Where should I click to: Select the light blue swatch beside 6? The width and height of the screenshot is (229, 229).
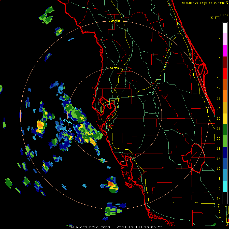[225, 175]
